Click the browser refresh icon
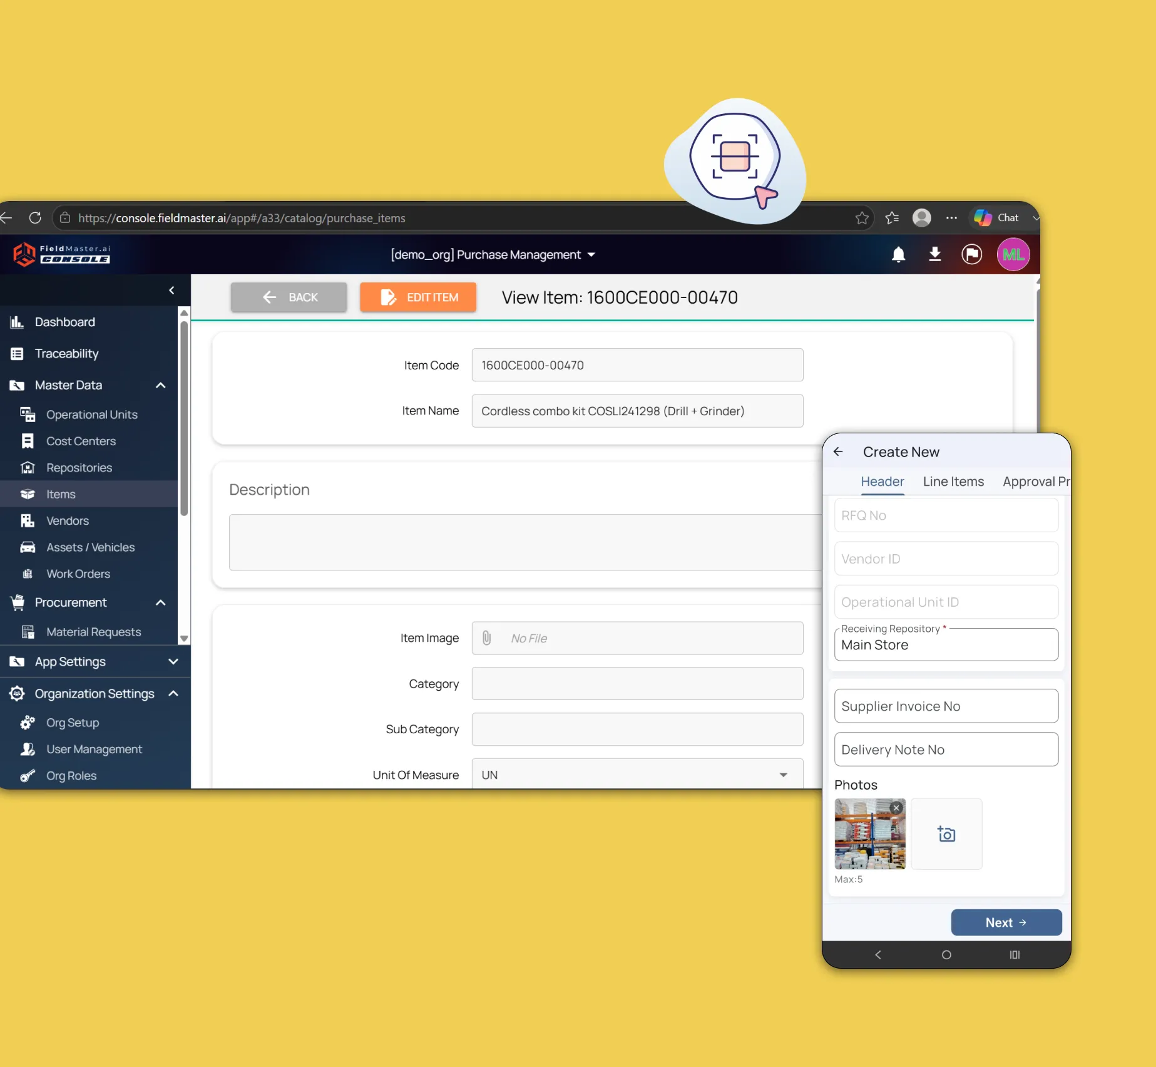Image resolution: width=1156 pixels, height=1067 pixels. pyautogui.click(x=35, y=218)
